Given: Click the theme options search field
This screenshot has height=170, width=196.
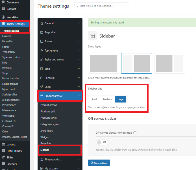Looking at the screenshot, I should 101,6.
